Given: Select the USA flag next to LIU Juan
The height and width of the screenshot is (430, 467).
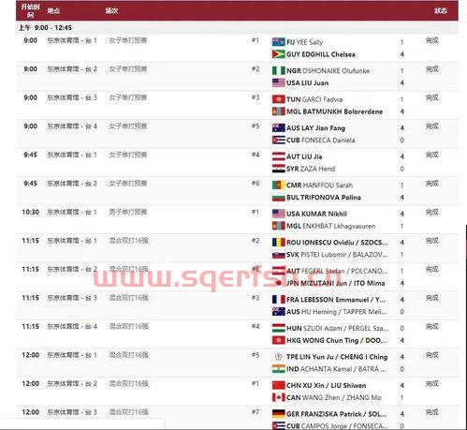Looking at the screenshot, I should [278, 82].
